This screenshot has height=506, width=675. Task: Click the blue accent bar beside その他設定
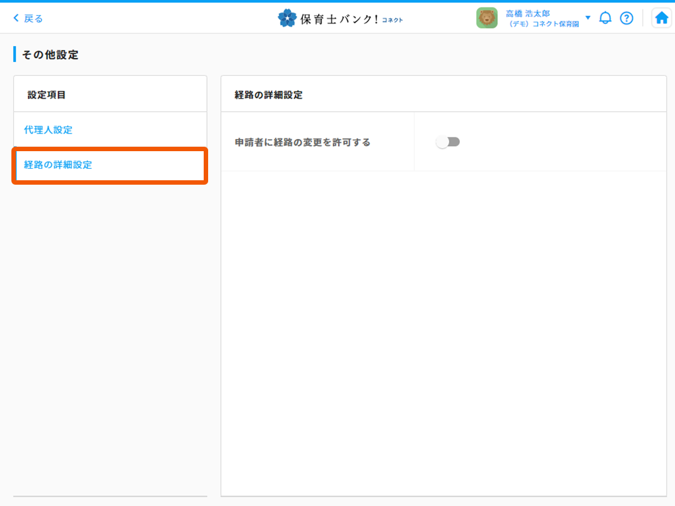(x=15, y=54)
